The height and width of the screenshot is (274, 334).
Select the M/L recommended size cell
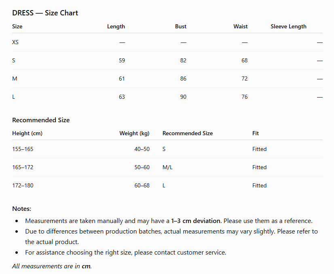coord(167,168)
